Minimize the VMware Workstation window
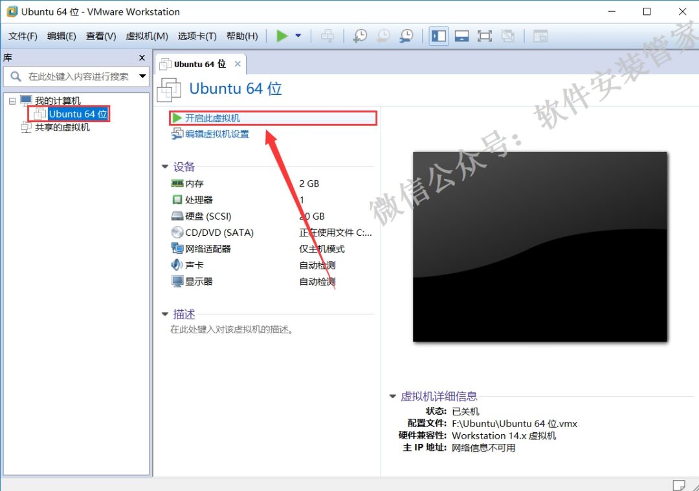Screen dimensions: 699x491 [612, 12]
